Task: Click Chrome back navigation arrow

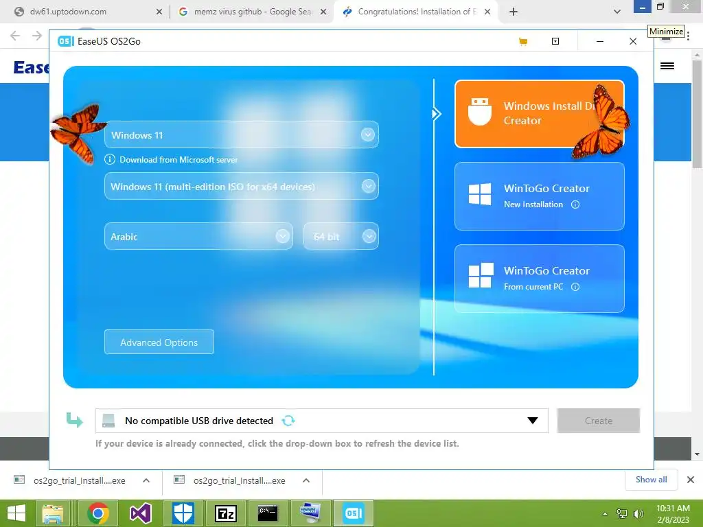Action: (x=15, y=36)
